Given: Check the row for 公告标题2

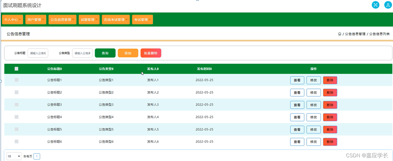Looking at the screenshot, I should [x=16, y=92].
